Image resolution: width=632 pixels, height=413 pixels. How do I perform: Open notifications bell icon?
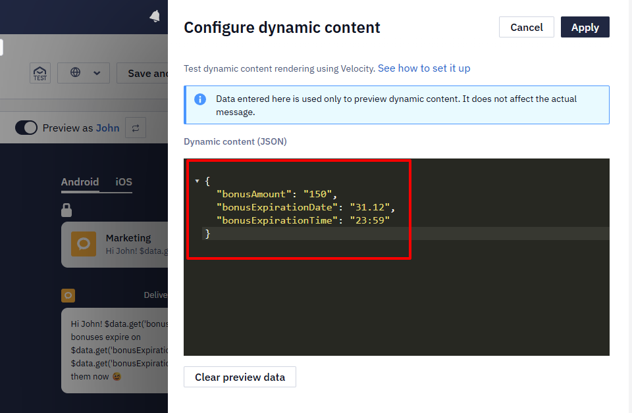(155, 16)
